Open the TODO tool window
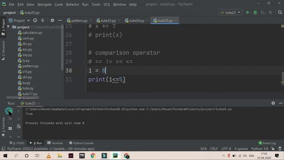The image size is (284, 160). (x=17, y=143)
